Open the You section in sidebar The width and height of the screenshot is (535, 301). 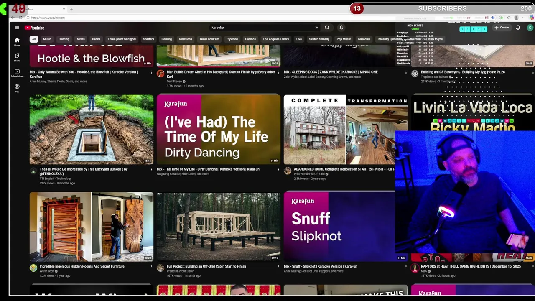[x=17, y=88]
